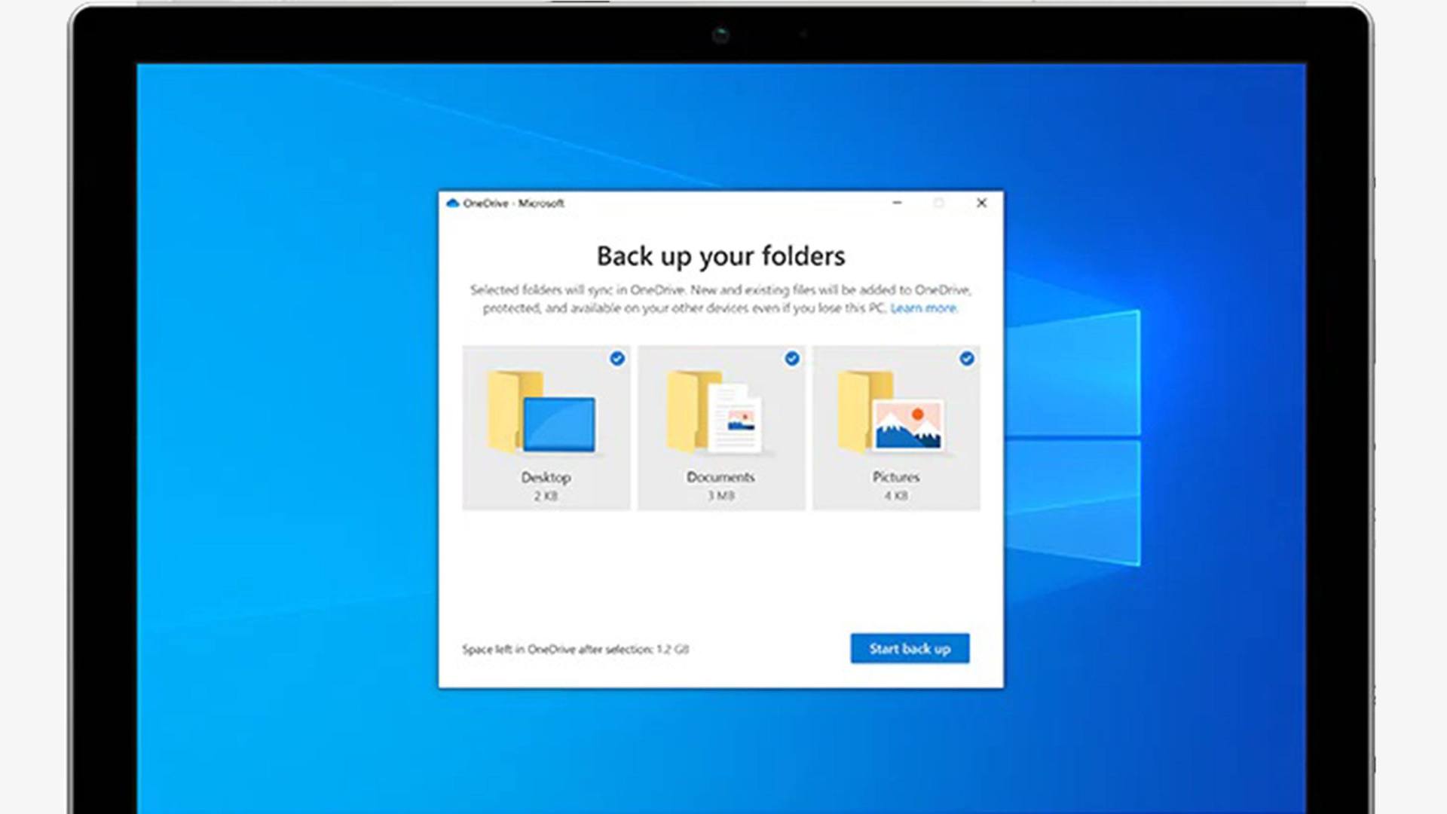This screenshot has width=1447, height=814.
Task: Uncheck the Documents folder checkmark
Action: click(792, 359)
